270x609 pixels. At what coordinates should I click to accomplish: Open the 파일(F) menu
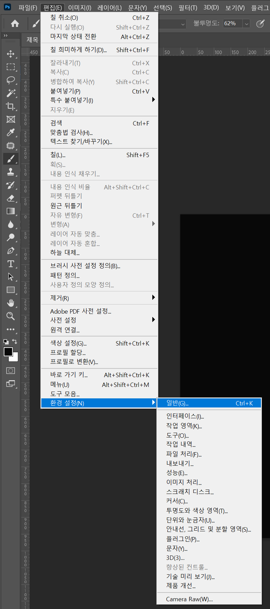point(28,7)
